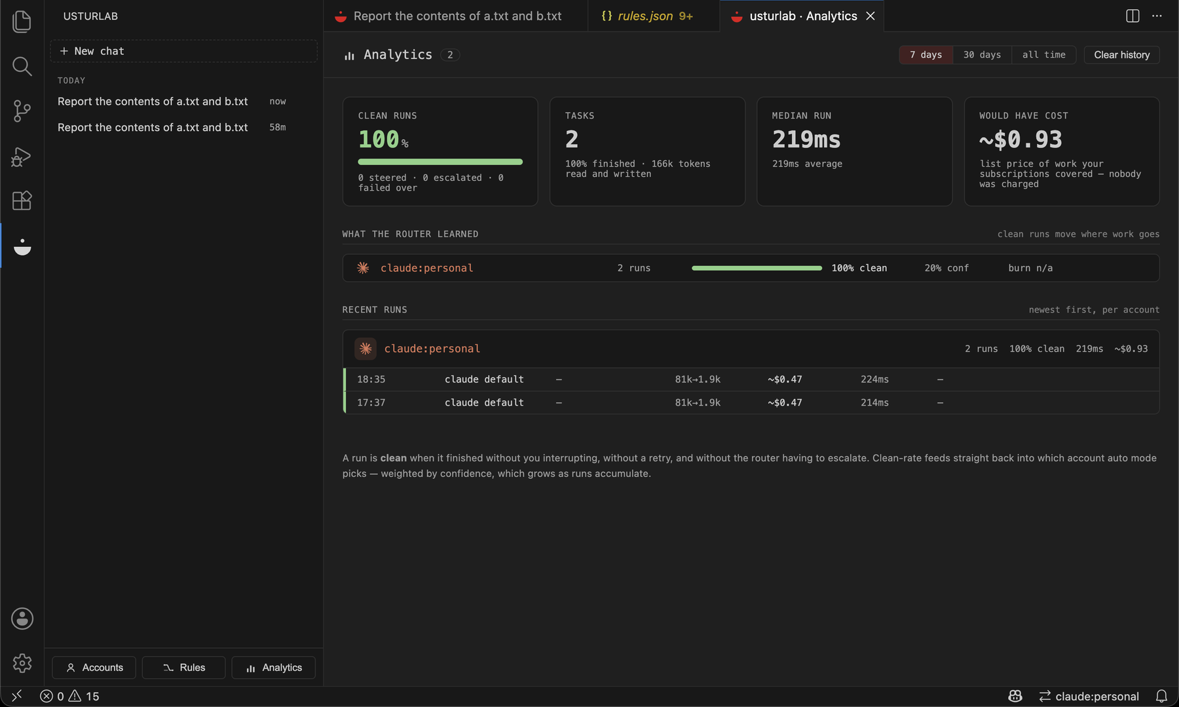Viewport: 1179px width, 707px height.
Task: Click the claude:personal router learned row
Action: (x=751, y=268)
